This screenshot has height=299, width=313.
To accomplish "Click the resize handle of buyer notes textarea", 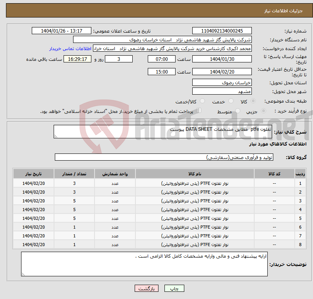I will (23, 274).
